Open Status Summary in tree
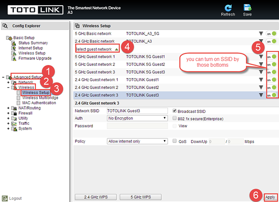This screenshot has width=279, height=202. [x=33, y=43]
